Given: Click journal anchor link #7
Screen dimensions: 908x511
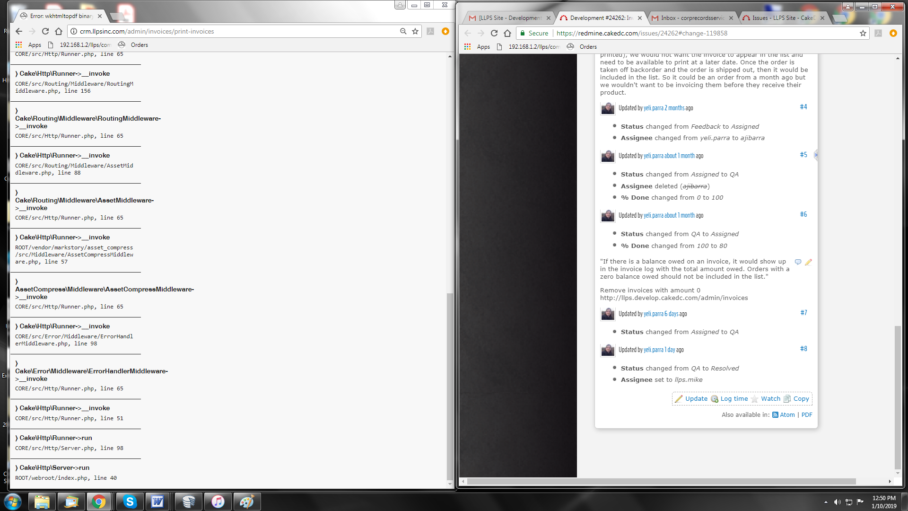Looking at the screenshot, I should point(803,313).
